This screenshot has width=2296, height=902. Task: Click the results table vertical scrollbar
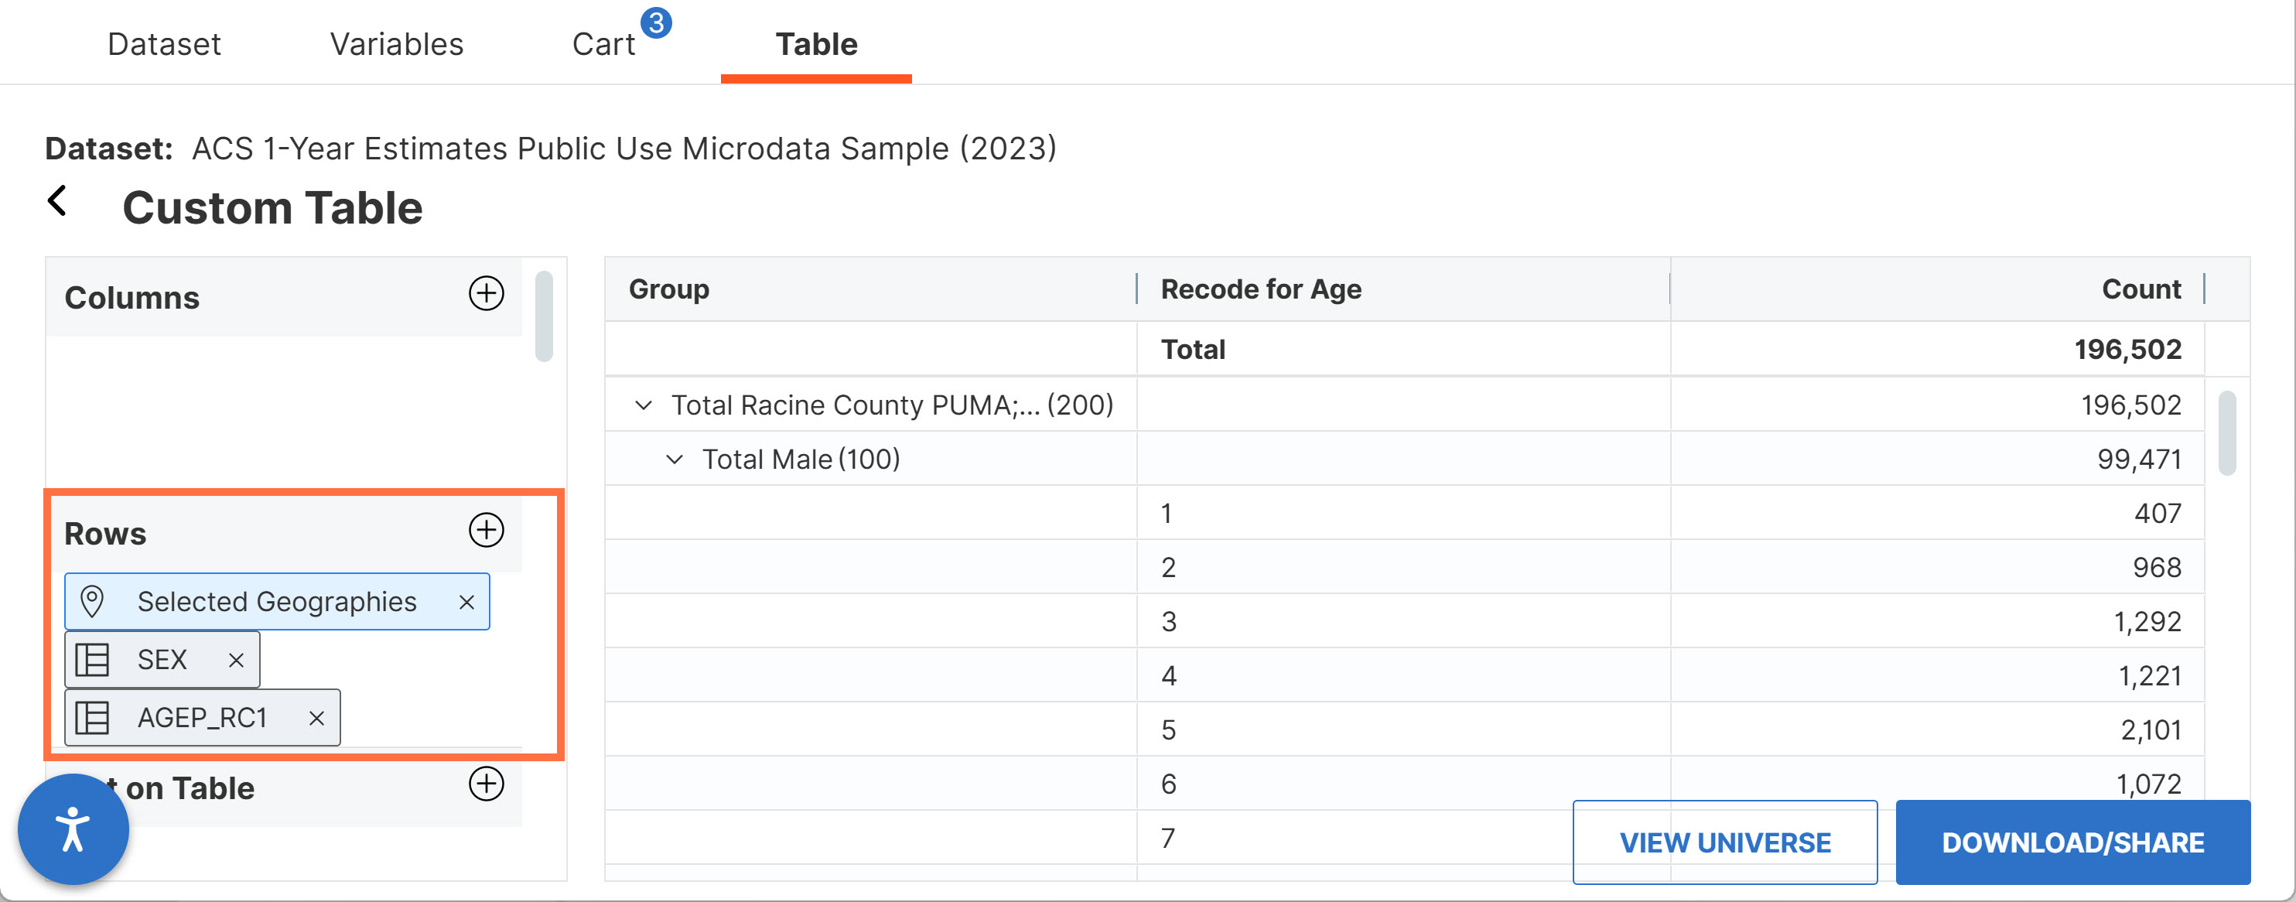(2226, 433)
